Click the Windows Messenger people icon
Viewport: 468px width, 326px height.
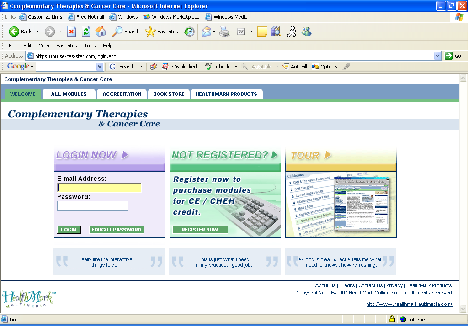306,32
